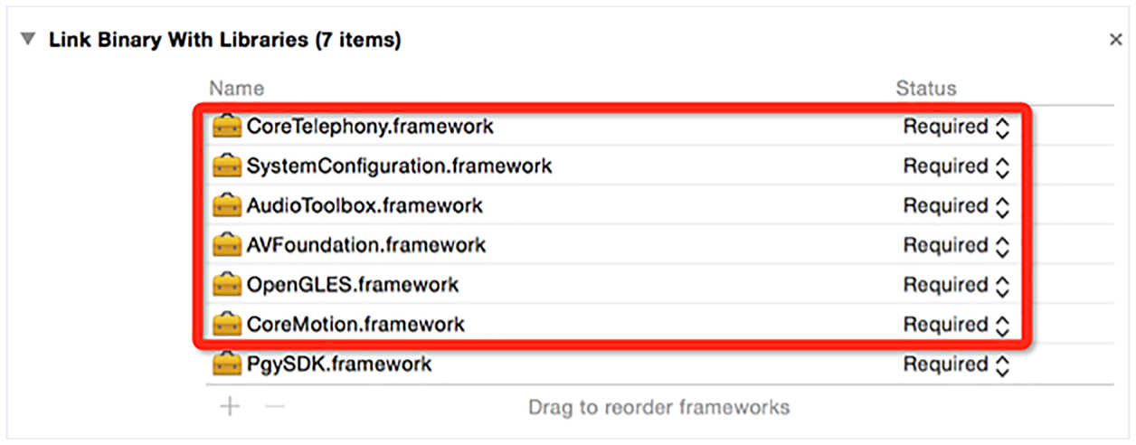Click the Name column header
Image resolution: width=1136 pixels, height=445 pixels.
[237, 89]
